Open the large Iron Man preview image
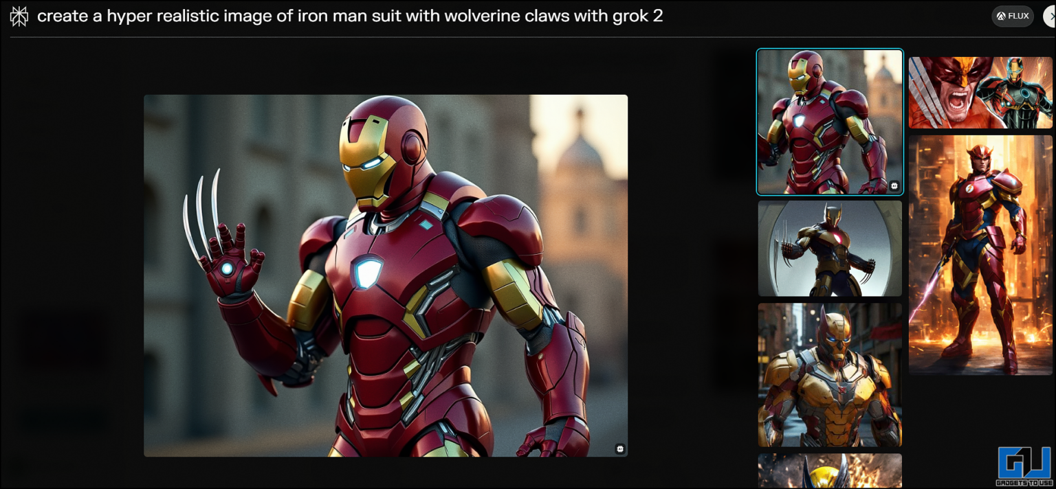Screen dimensions: 1056x489 tap(386, 275)
